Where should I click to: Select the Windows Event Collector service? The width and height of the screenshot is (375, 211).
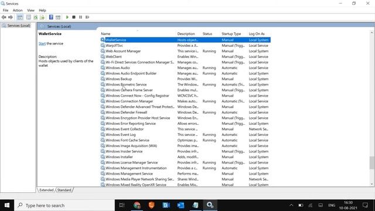[185, 129]
